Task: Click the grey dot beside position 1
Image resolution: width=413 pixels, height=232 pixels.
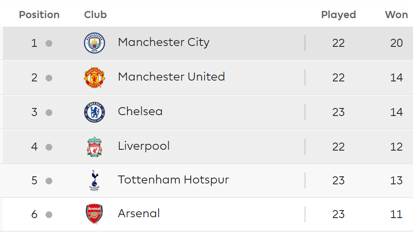Action: 49,43
